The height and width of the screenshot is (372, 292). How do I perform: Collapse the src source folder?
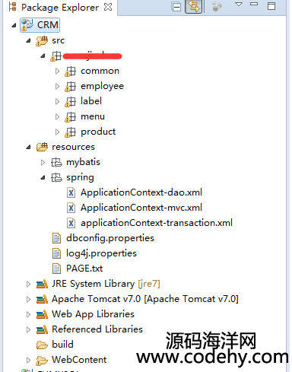click(28, 40)
